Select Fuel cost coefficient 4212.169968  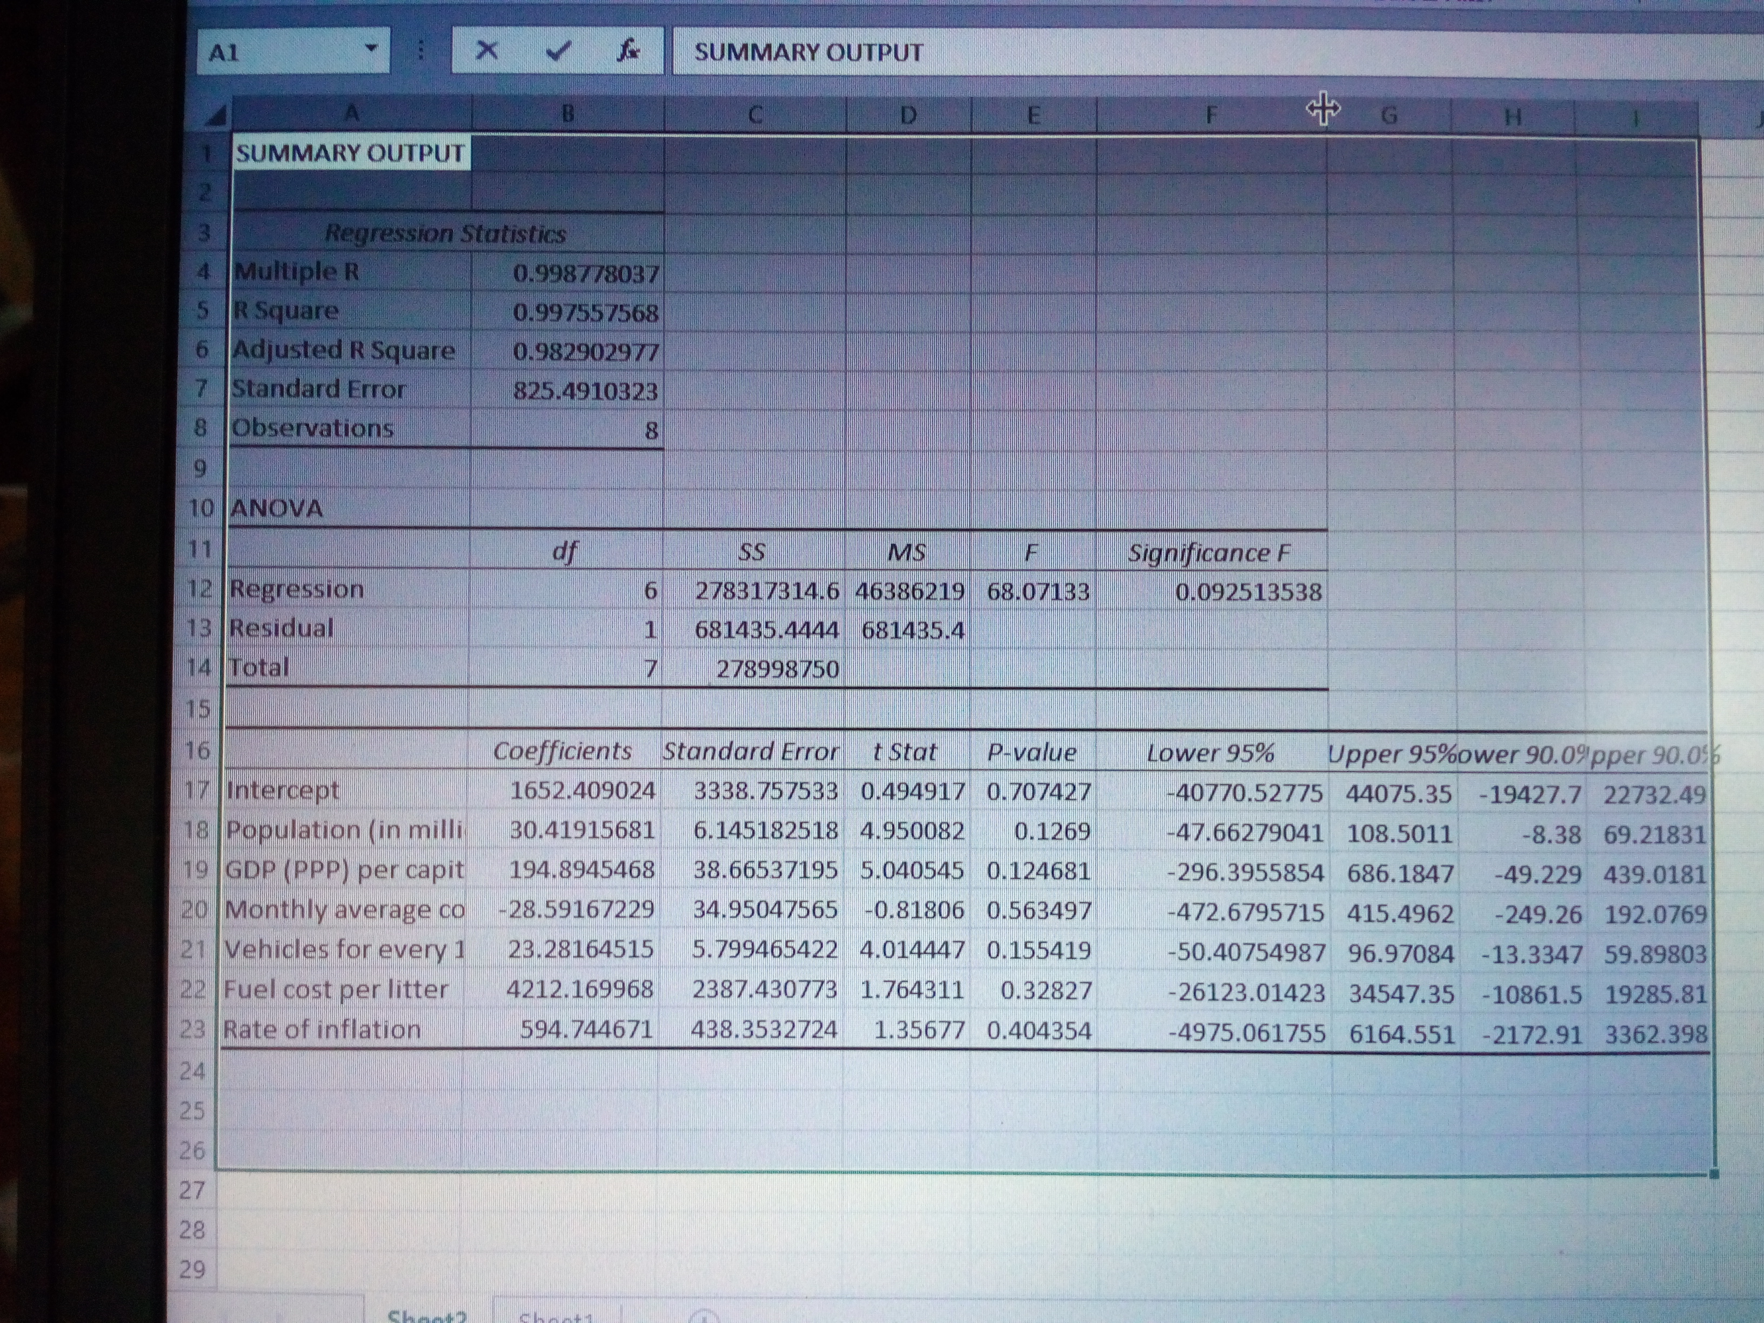(x=580, y=990)
